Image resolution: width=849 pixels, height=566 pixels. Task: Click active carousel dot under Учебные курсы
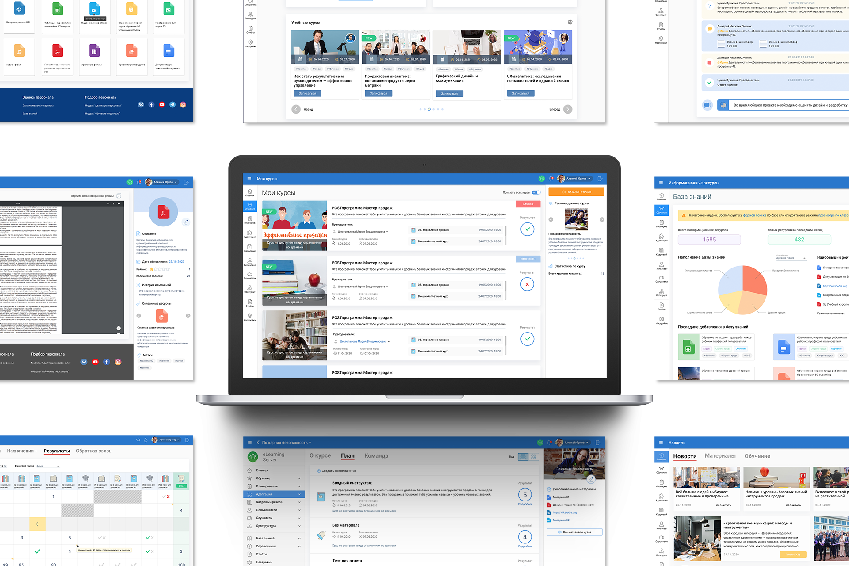point(429,109)
